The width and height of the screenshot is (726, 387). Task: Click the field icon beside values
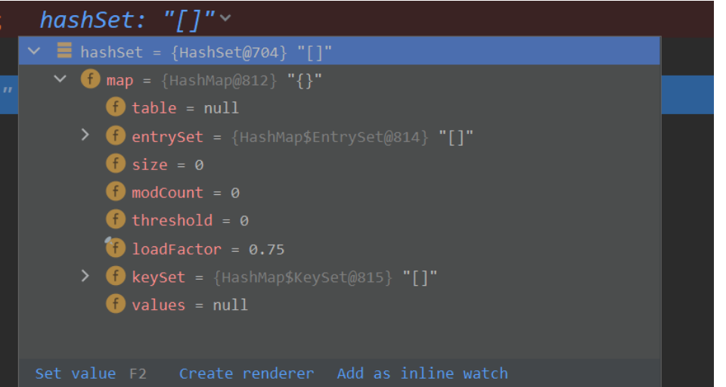click(116, 305)
